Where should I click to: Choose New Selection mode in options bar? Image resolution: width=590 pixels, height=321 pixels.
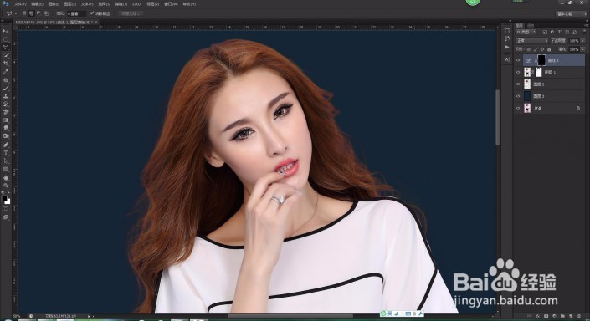(x=24, y=13)
